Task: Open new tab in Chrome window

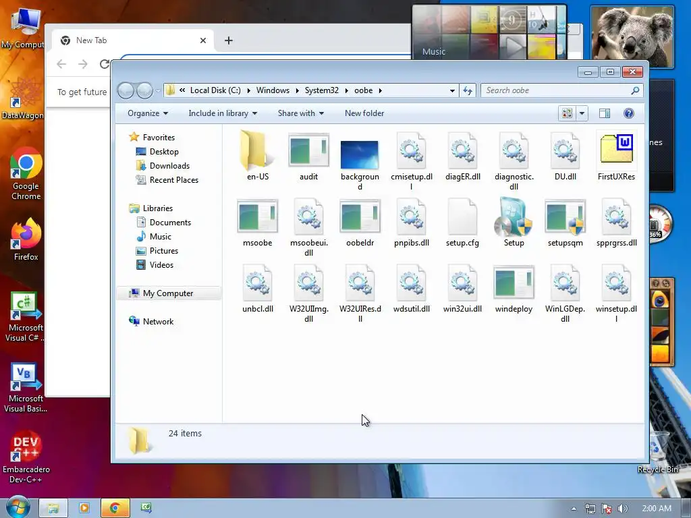Action: [x=228, y=40]
